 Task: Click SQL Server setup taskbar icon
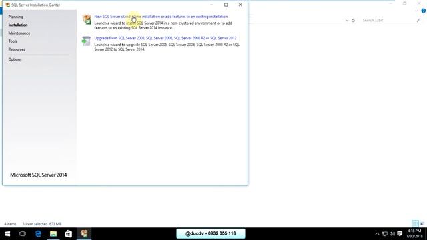pyautogui.click(x=84, y=234)
